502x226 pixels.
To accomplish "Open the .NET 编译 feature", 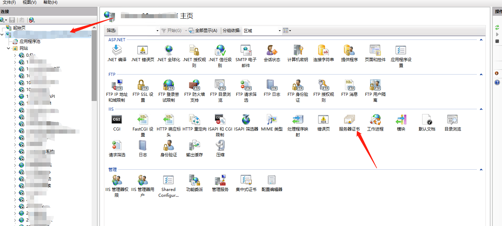I will (117, 54).
